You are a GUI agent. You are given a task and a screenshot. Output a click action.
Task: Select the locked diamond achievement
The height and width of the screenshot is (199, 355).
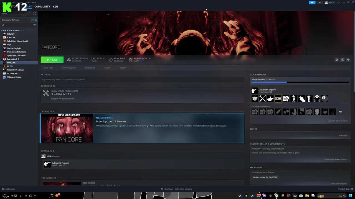point(324,112)
